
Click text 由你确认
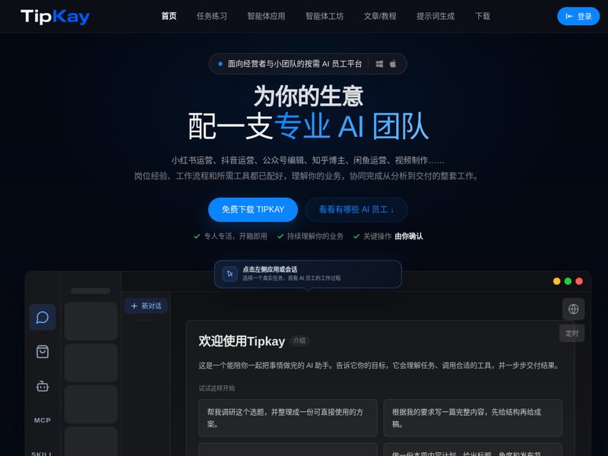(409, 236)
